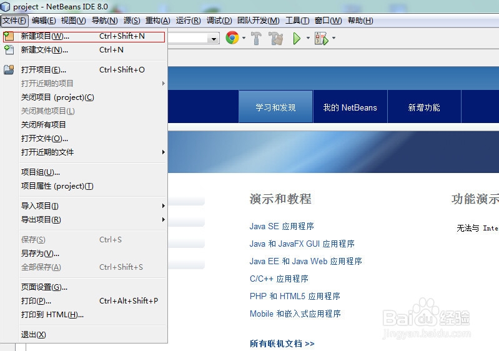Open the 工具(T) menu

297,21
